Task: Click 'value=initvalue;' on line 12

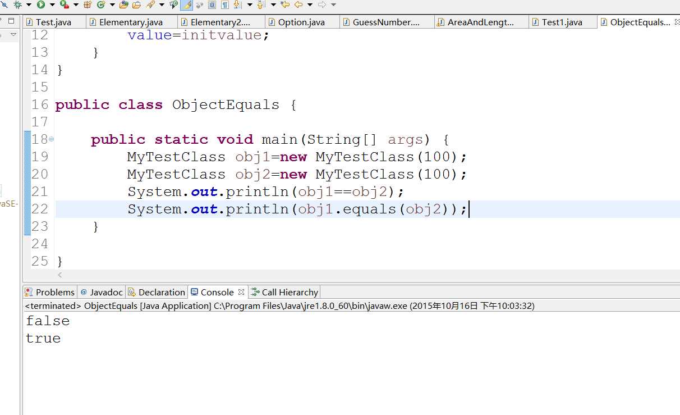Action: (199, 35)
